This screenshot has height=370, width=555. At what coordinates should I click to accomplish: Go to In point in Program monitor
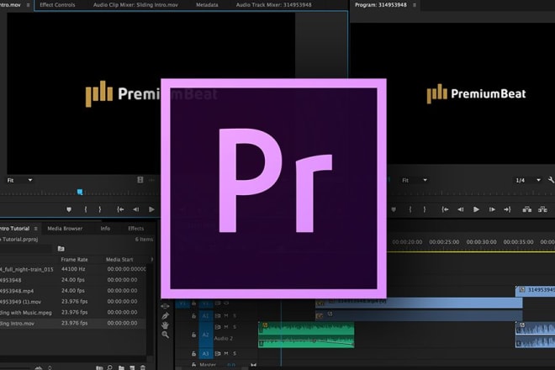pyautogui.click(x=446, y=209)
